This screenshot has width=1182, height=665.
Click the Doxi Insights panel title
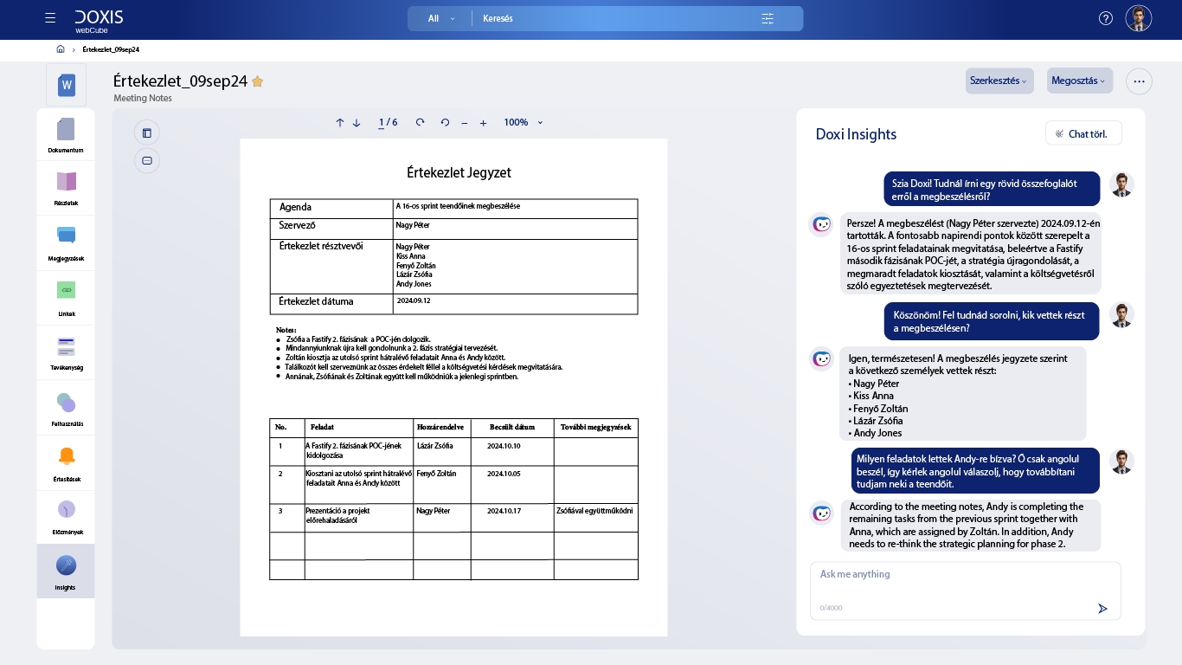[x=856, y=134]
